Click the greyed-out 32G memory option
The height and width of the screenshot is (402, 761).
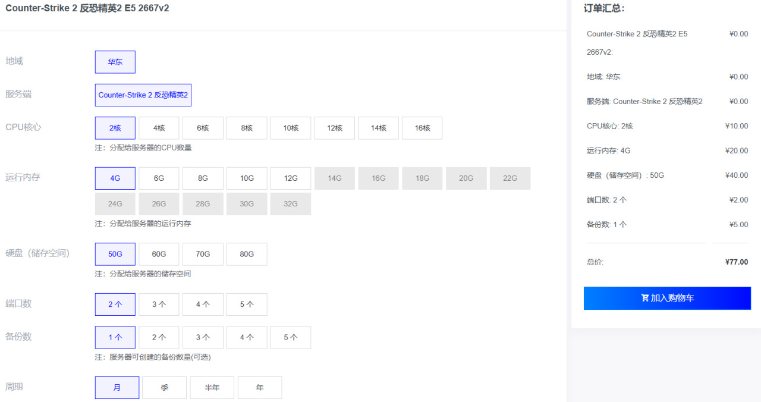(x=291, y=204)
